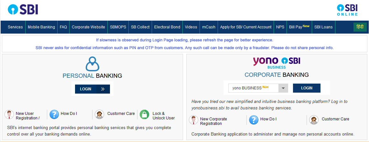The height and width of the screenshot is (142, 369).
Task: Click the yonobusiness.sbi promotional text
Action: click(x=269, y=105)
